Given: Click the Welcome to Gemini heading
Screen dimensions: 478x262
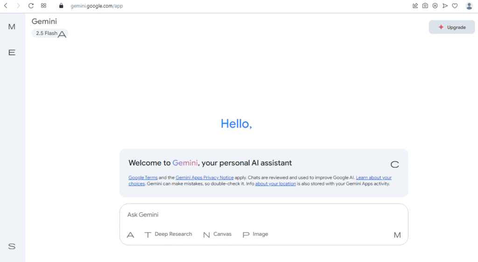Looking at the screenshot, I should tap(210, 163).
